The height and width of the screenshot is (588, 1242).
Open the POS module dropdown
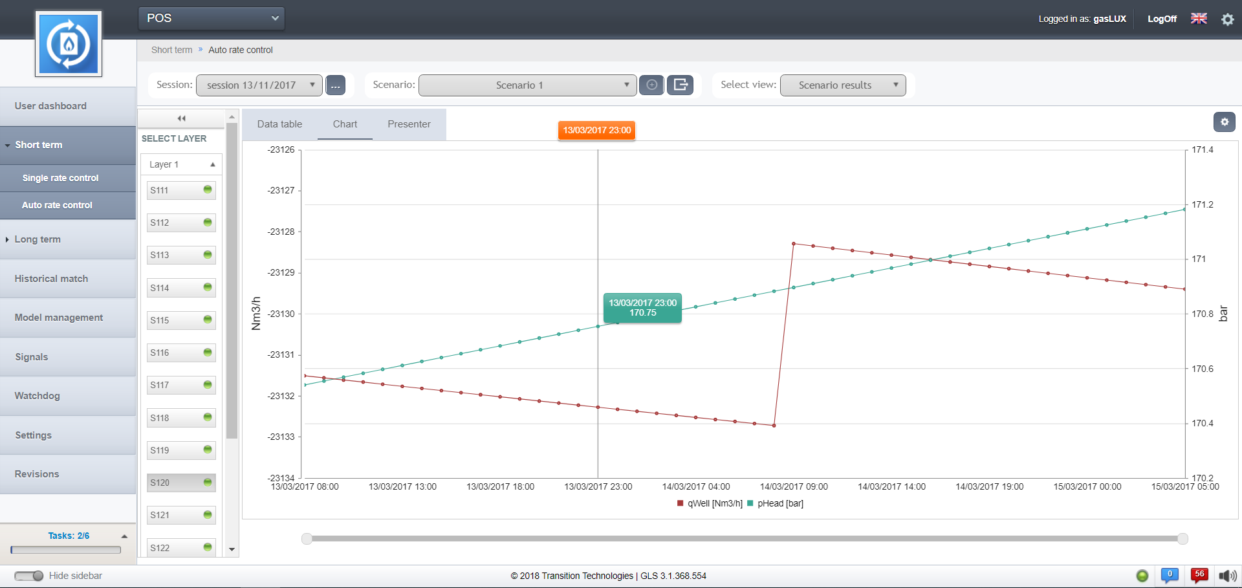212,18
